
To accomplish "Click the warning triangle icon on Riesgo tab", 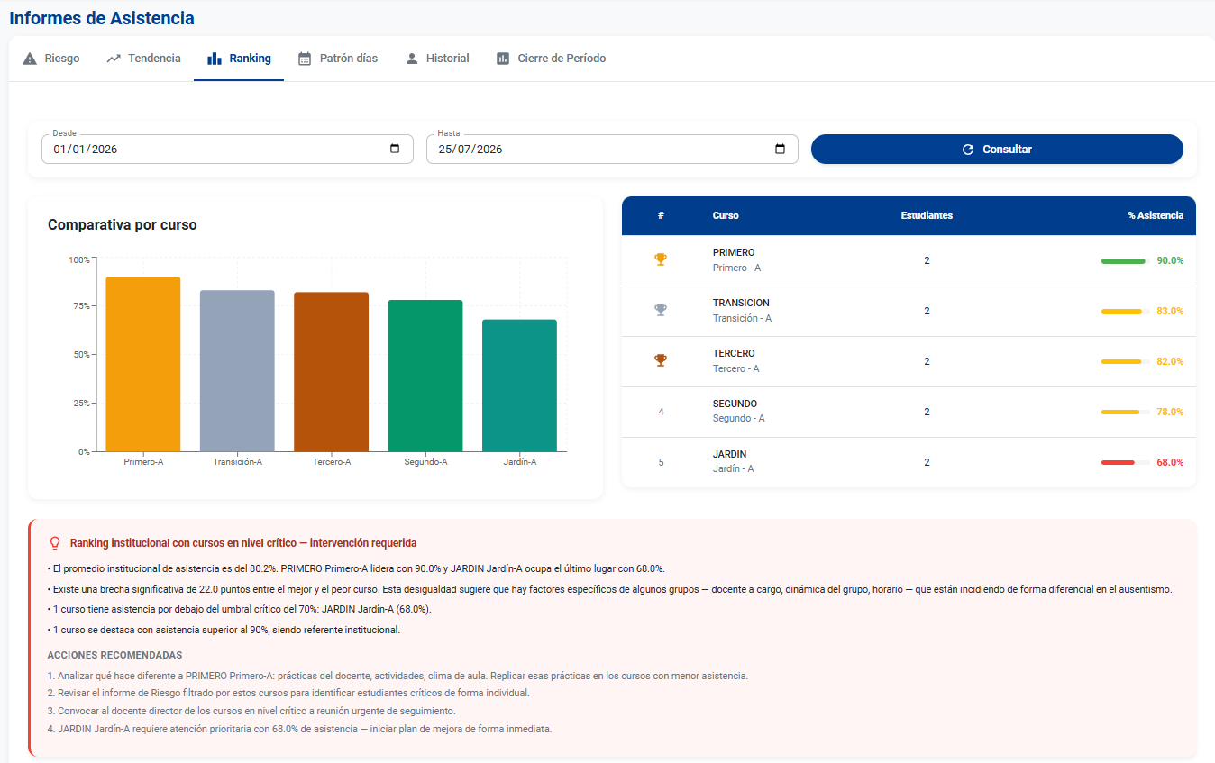I will pyautogui.click(x=30, y=59).
